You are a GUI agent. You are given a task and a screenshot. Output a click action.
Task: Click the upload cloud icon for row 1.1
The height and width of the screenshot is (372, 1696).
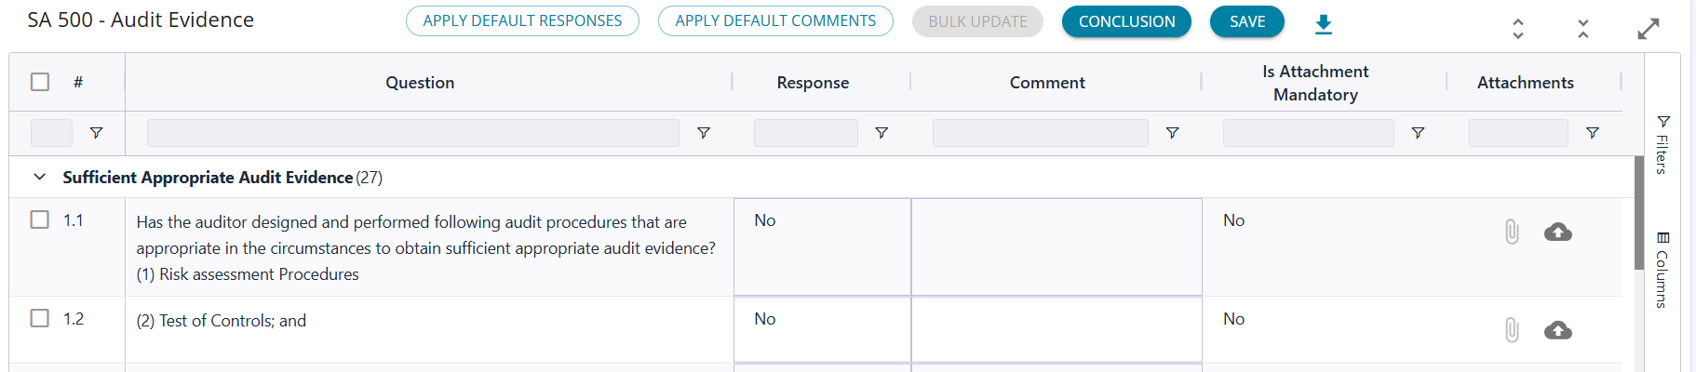pyautogui.click(x=1557, y=232)
